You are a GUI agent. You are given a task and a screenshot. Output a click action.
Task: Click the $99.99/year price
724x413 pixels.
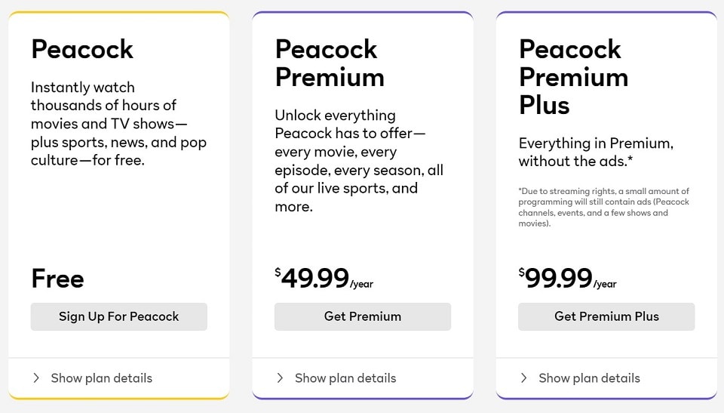click(x=568, y=279)
